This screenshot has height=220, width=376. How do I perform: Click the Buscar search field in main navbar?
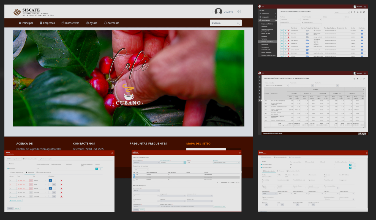coord(223,23)
